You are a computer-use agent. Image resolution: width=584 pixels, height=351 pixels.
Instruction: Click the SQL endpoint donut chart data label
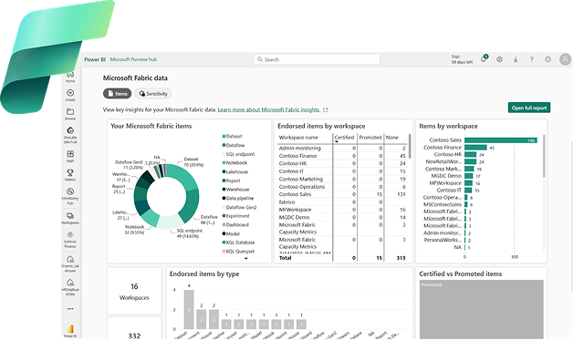pos(190,233)
